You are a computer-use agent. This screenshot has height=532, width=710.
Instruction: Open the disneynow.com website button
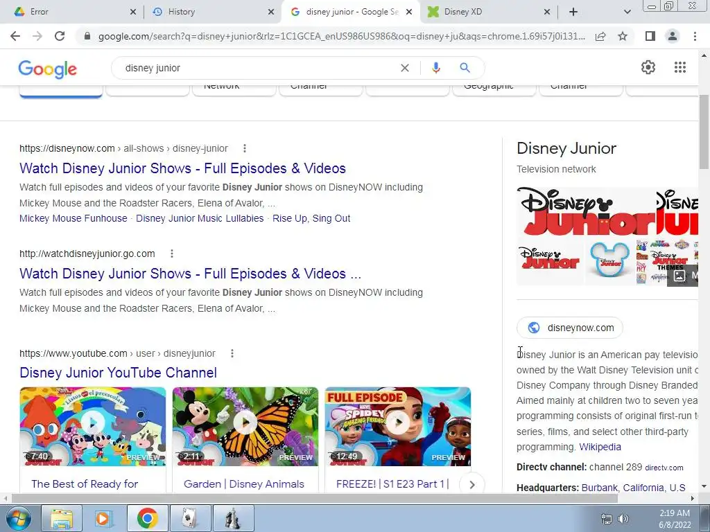click(570, 328)
